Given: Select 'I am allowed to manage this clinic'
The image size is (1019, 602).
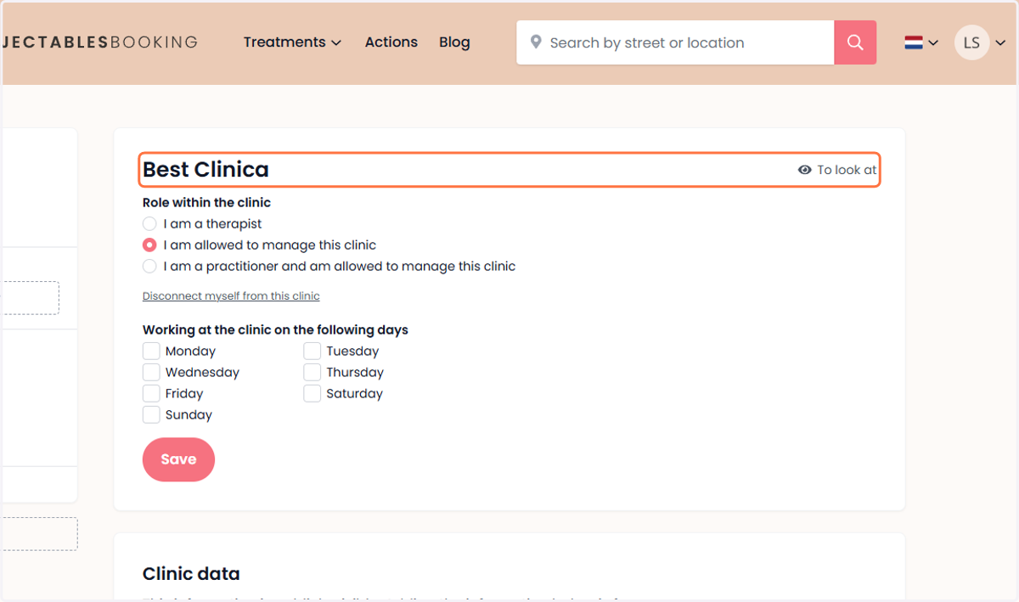Looking at the screenshot, I should pyautogui.click(x=149, y=245).
